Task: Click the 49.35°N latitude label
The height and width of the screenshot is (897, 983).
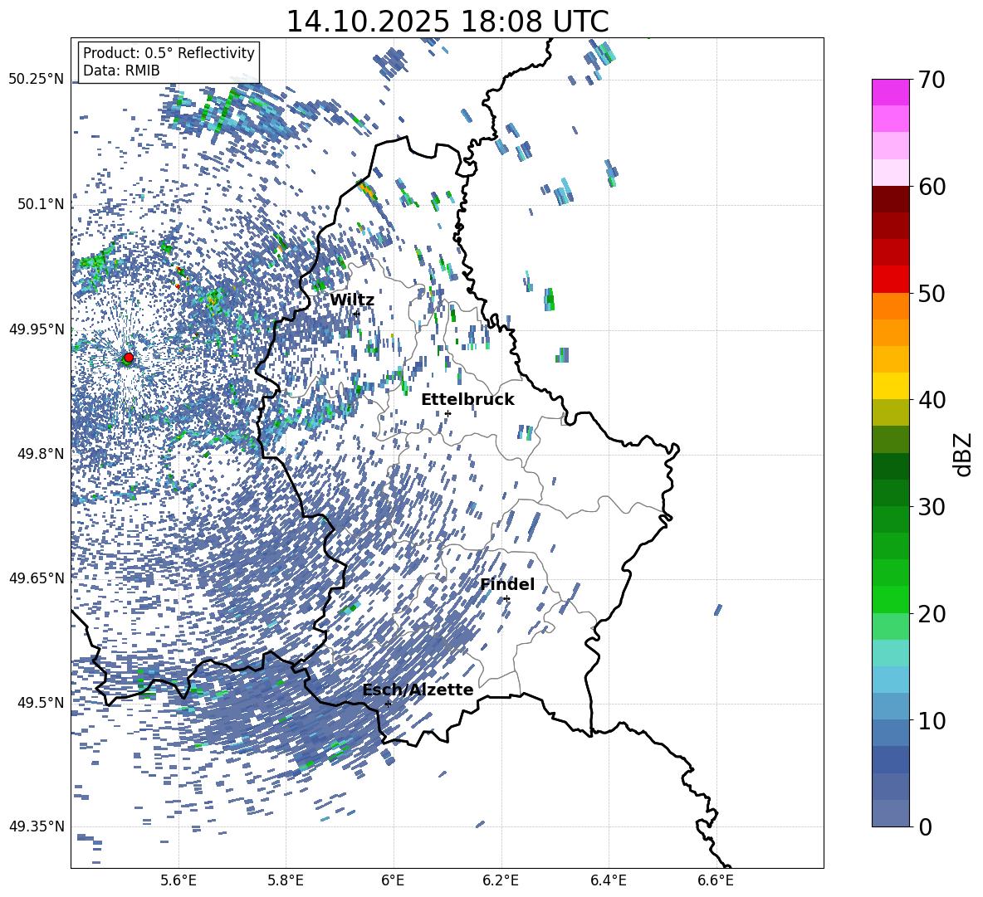Action: point(37,826)
